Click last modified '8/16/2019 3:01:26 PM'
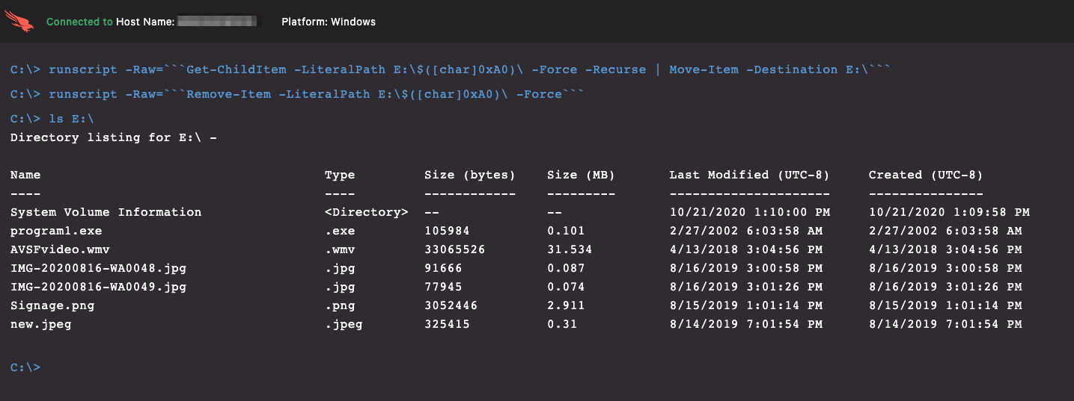This screenshot has width=1074, height=401. 746,287
